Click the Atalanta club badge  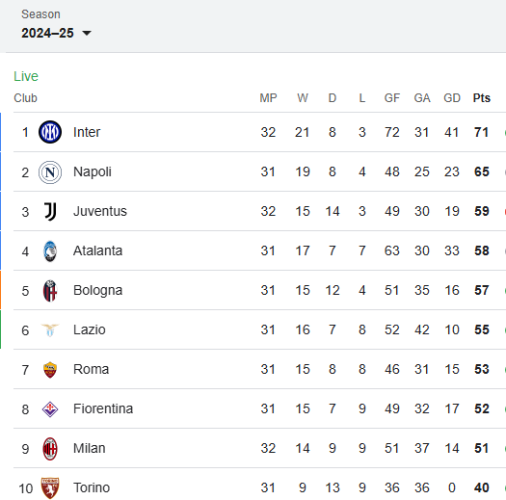click(x=50, y=251)
